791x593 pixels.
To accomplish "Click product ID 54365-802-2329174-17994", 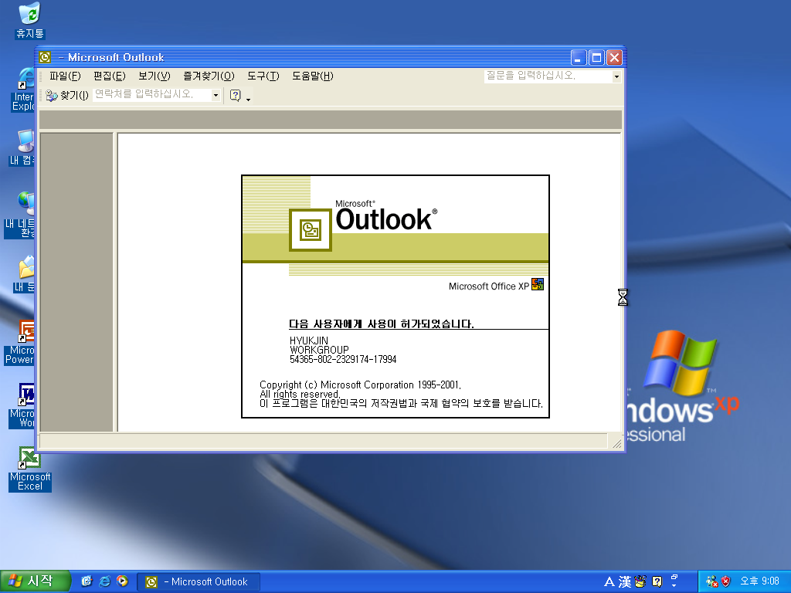I will click(343, 360).
